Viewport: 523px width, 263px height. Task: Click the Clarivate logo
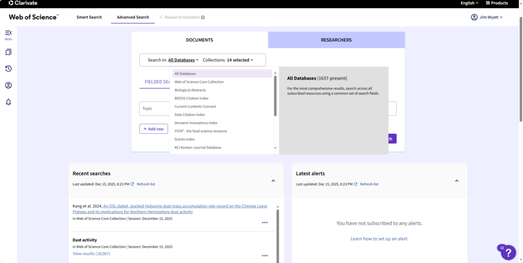tap(23, 3)
